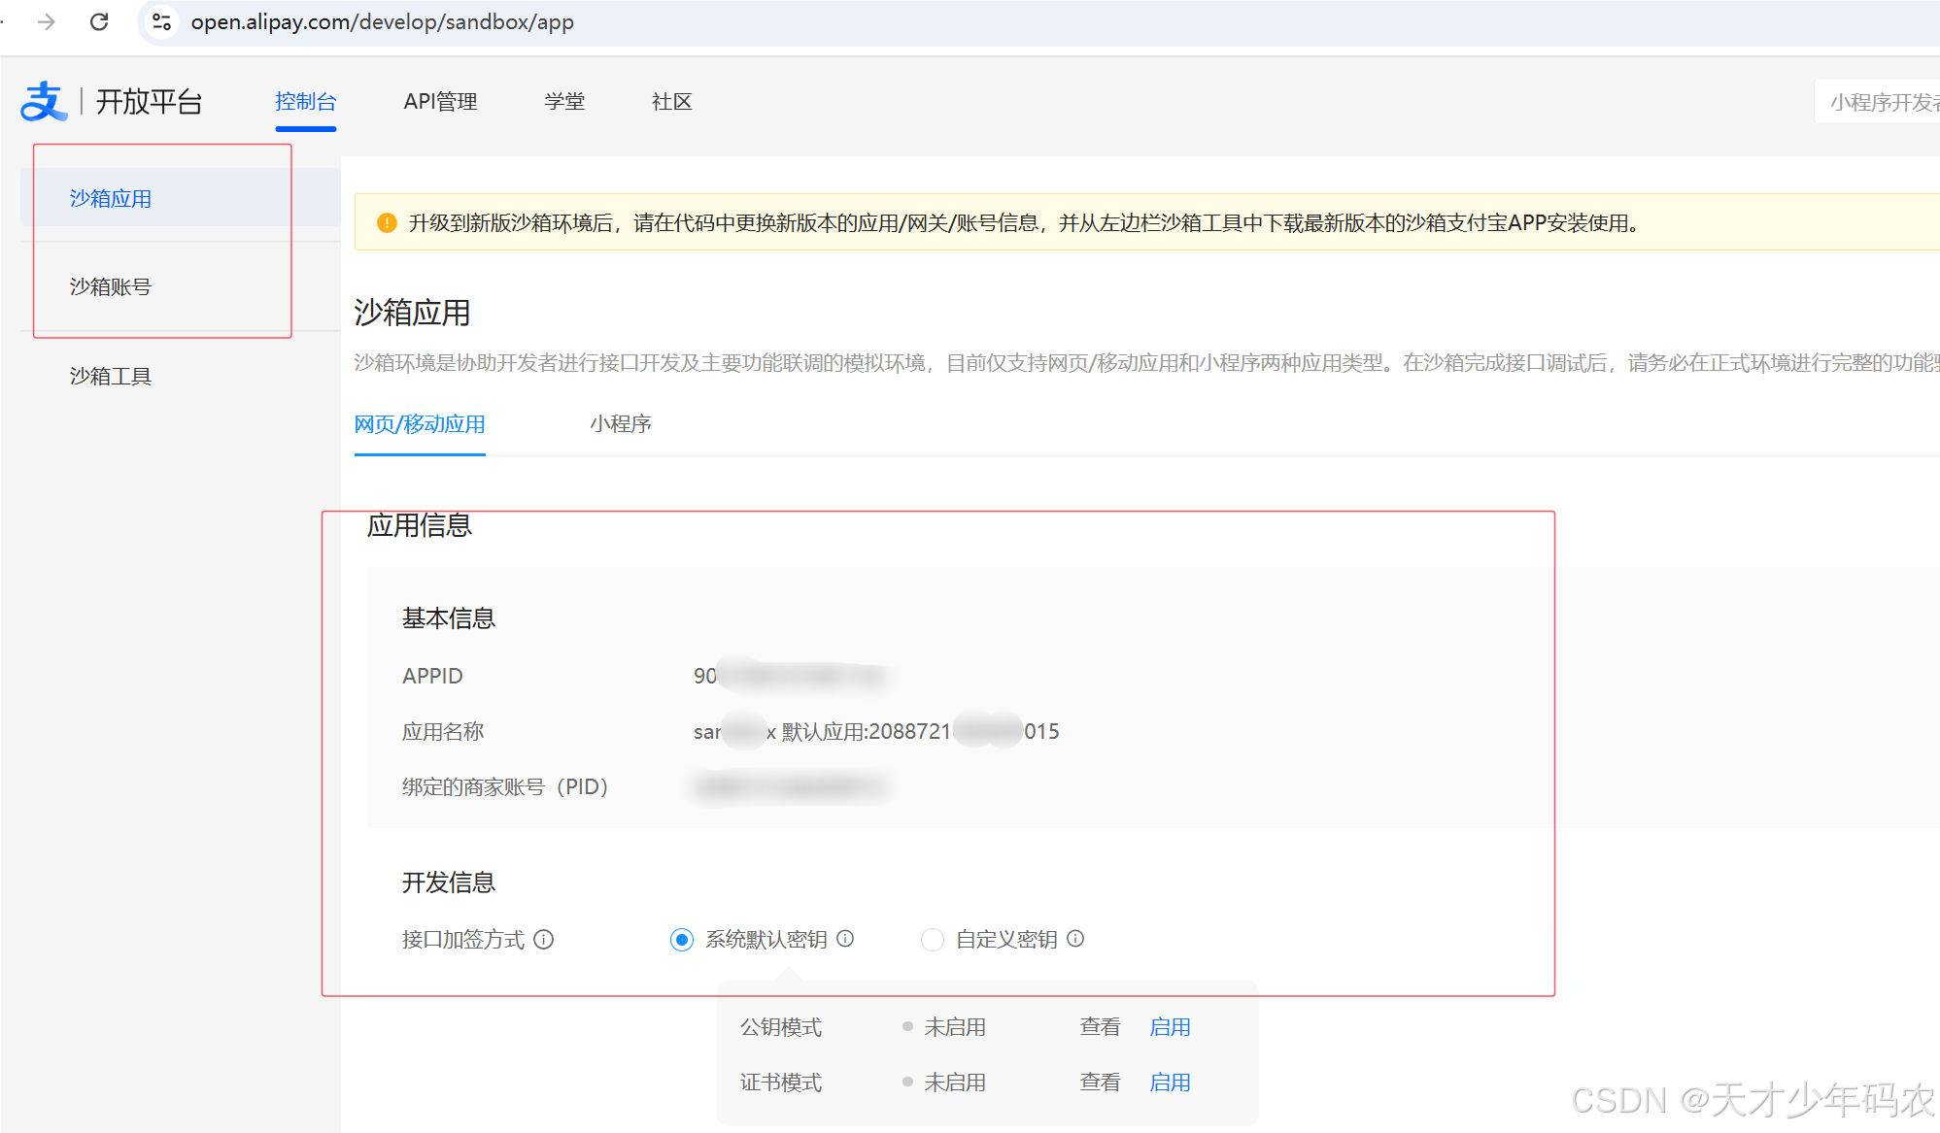Viewport: 1940px width, 1133px height.
Task: Click info icon beside 系统默认密钥
Action: (x=845, y=938)
